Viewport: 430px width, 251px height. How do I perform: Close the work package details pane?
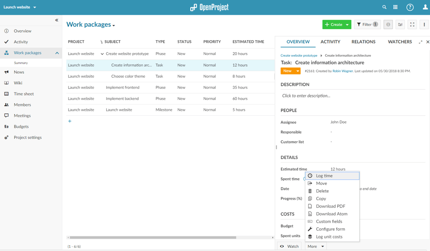(x=427, y=42)
